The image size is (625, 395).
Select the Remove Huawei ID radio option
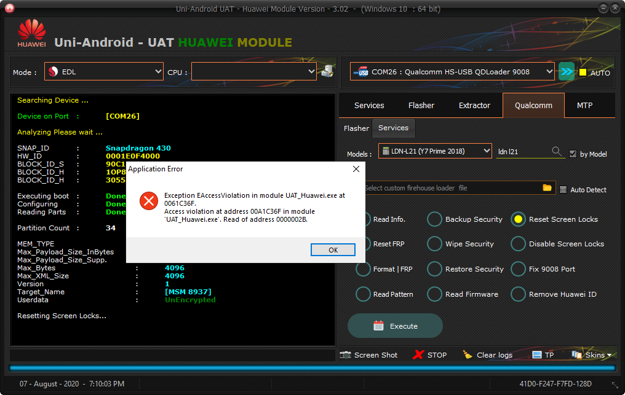(x=518, y=294)
